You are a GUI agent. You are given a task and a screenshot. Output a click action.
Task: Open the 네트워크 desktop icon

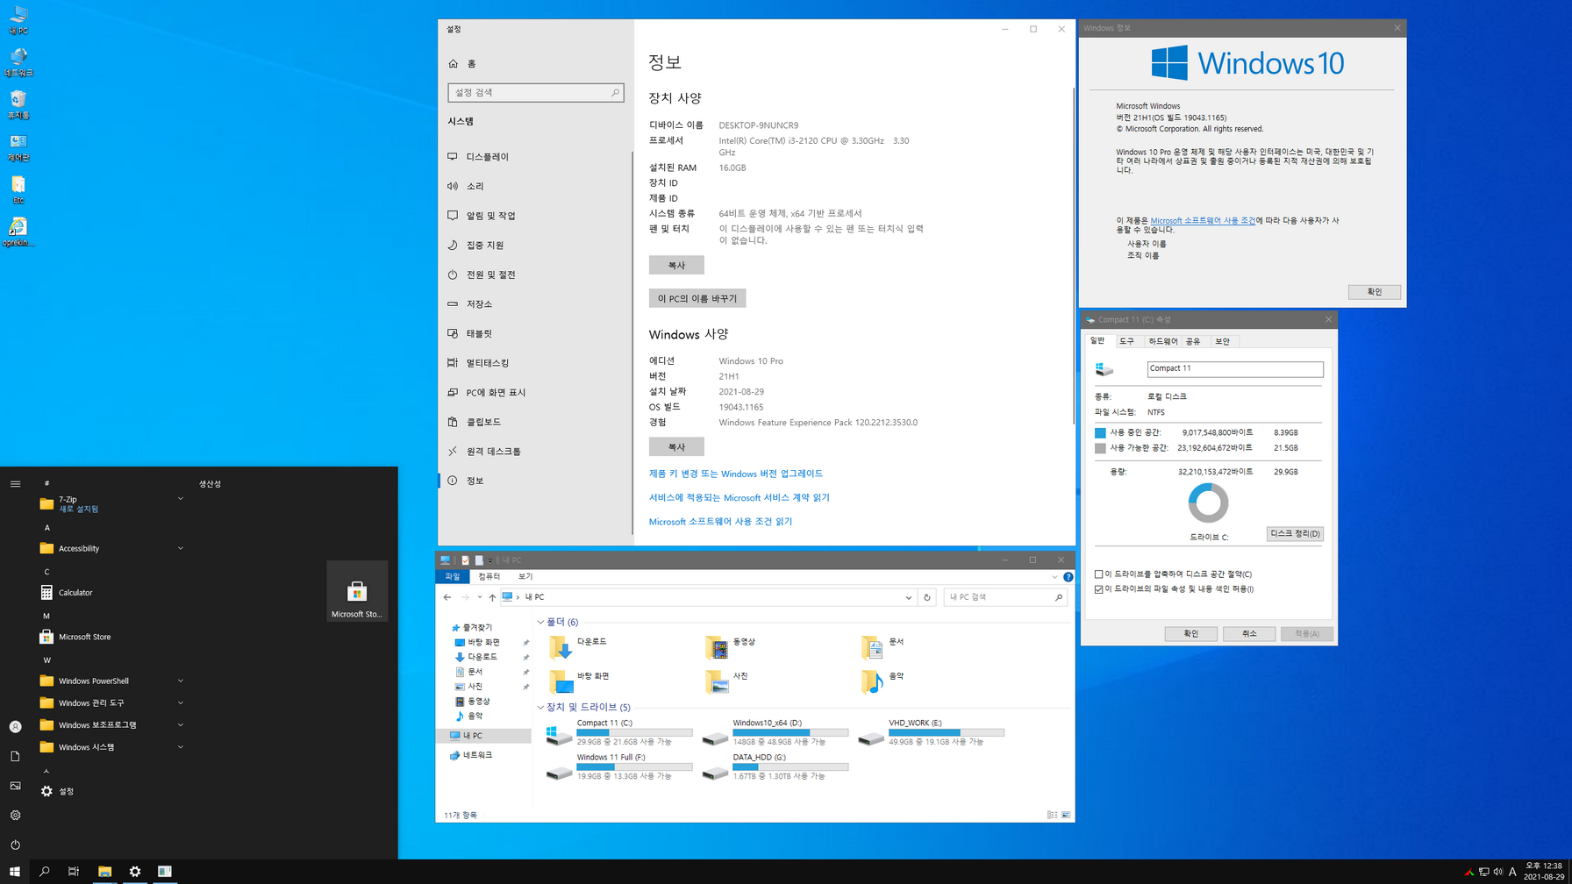(x=18, y=62)
